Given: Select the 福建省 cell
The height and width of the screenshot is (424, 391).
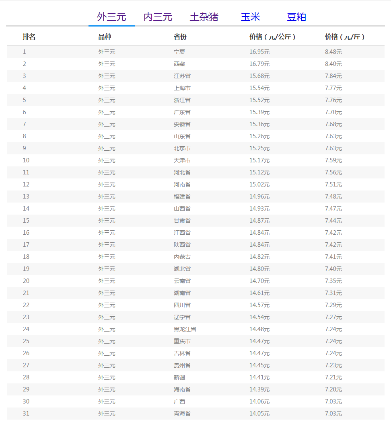Looking at the screenshot, I should pos(182,197).
